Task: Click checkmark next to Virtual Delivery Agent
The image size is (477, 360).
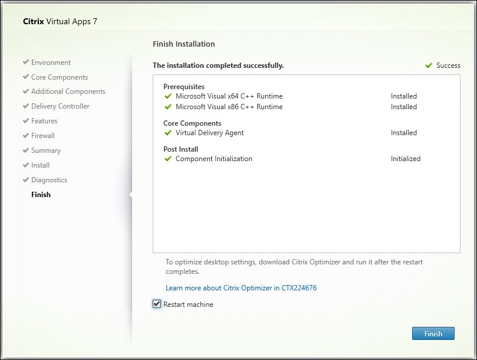Action: point(169,133)
